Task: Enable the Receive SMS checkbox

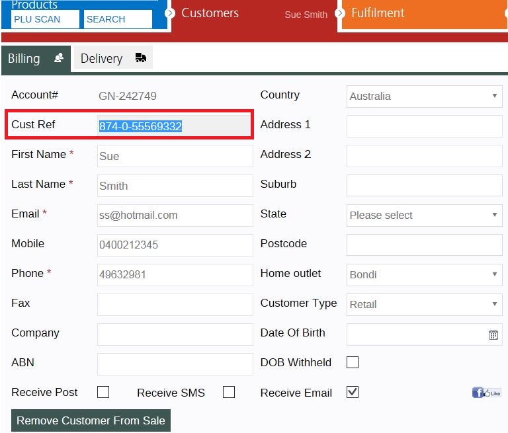Action: point(229,392)
